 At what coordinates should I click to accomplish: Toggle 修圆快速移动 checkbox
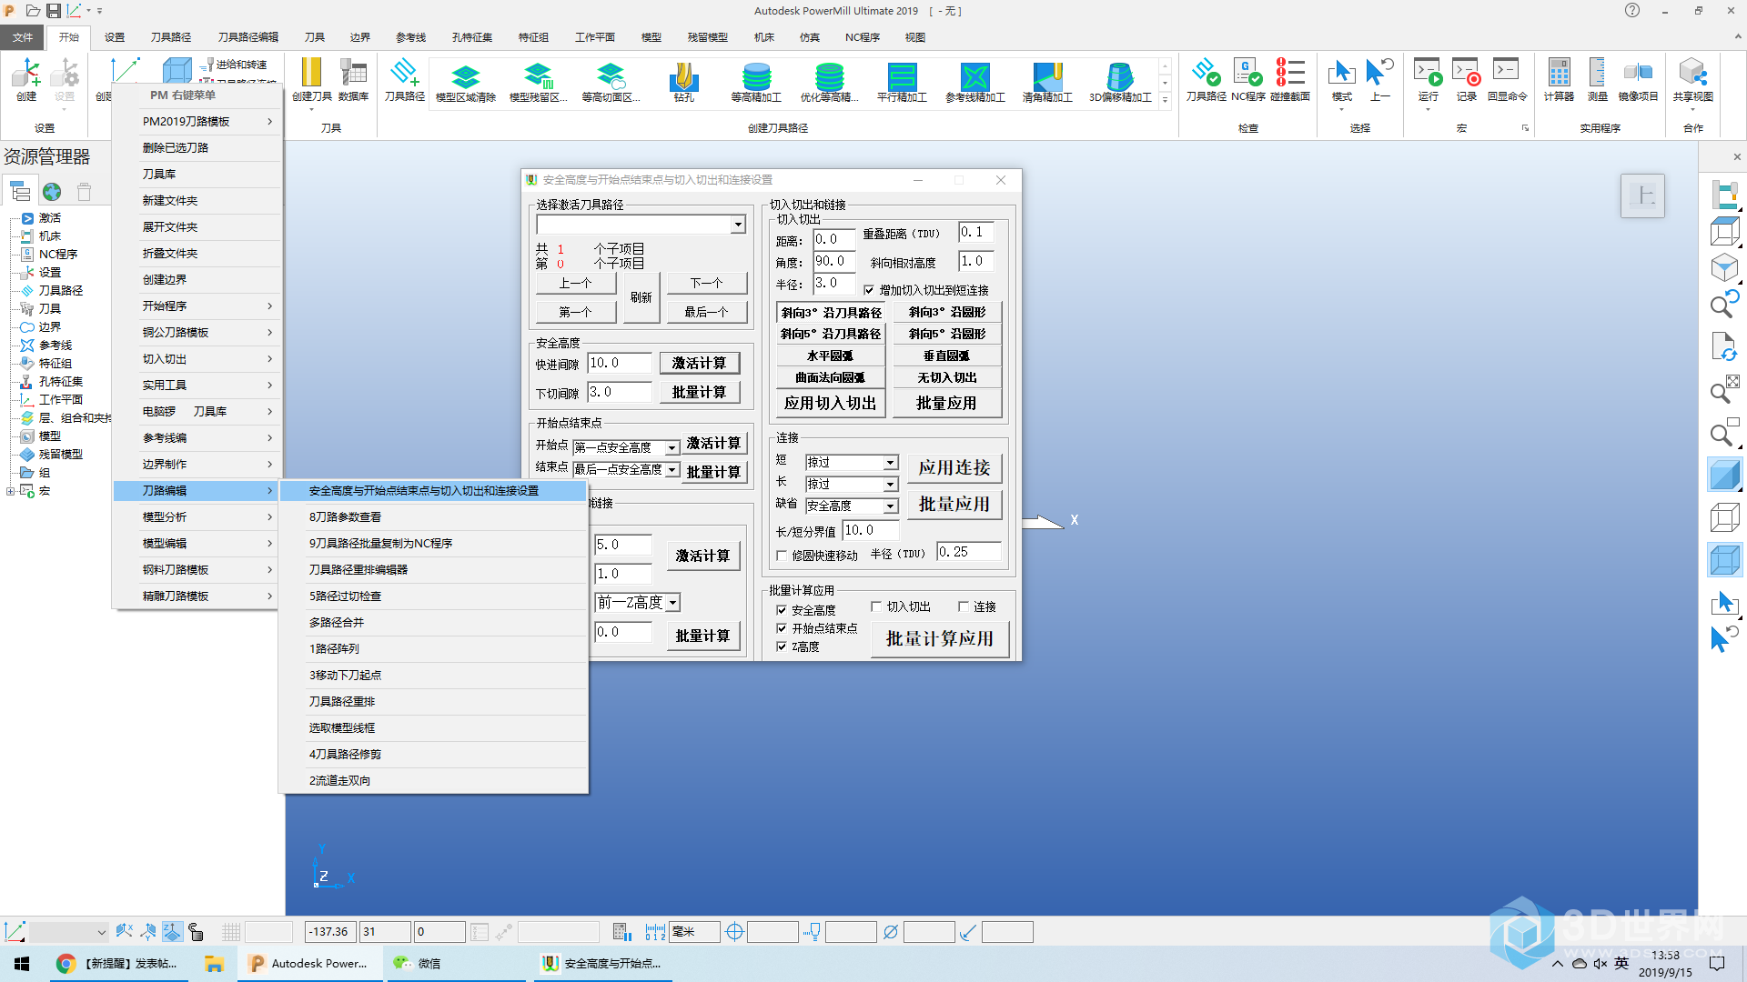[782, 555]
